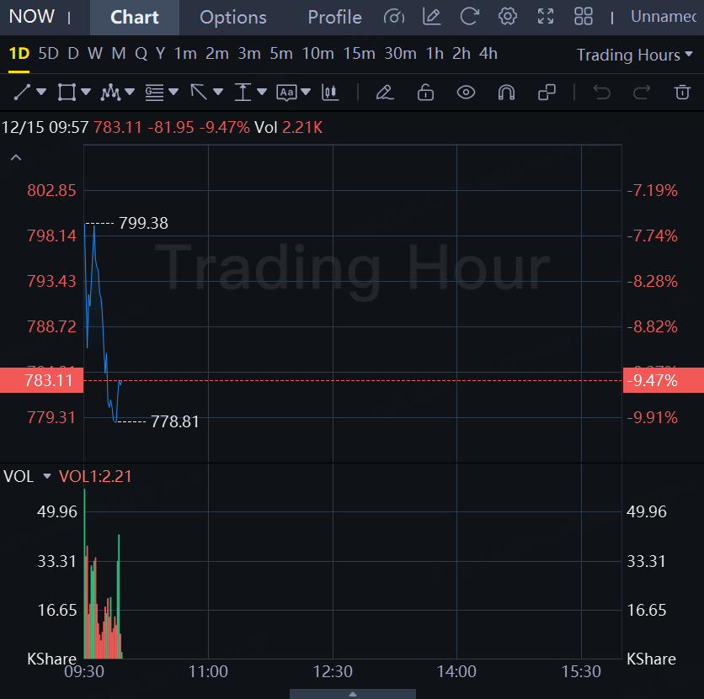
Task: Select the 2h interval
Action: click(461, 54)
